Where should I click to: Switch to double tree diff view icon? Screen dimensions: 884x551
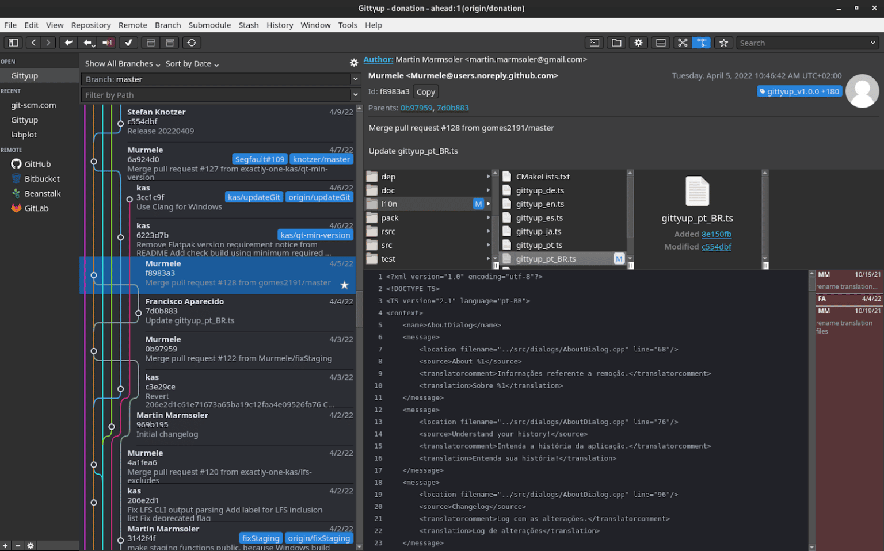coord(702,43)
